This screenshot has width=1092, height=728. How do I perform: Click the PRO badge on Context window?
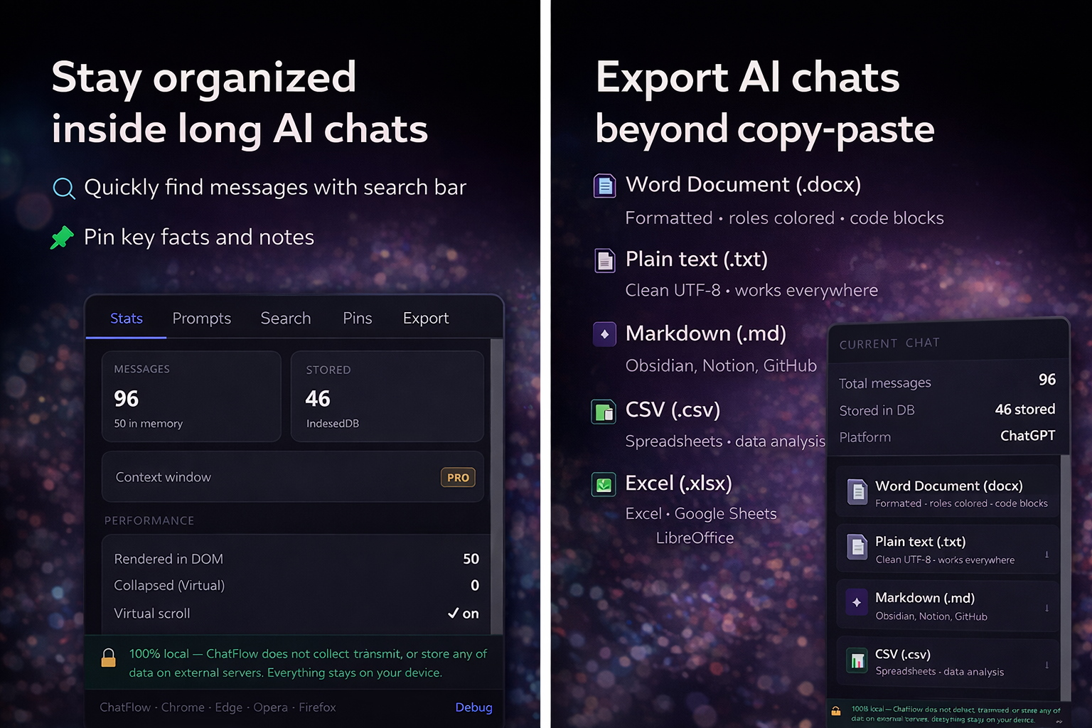pyautogui.click(x=457, y=477)
